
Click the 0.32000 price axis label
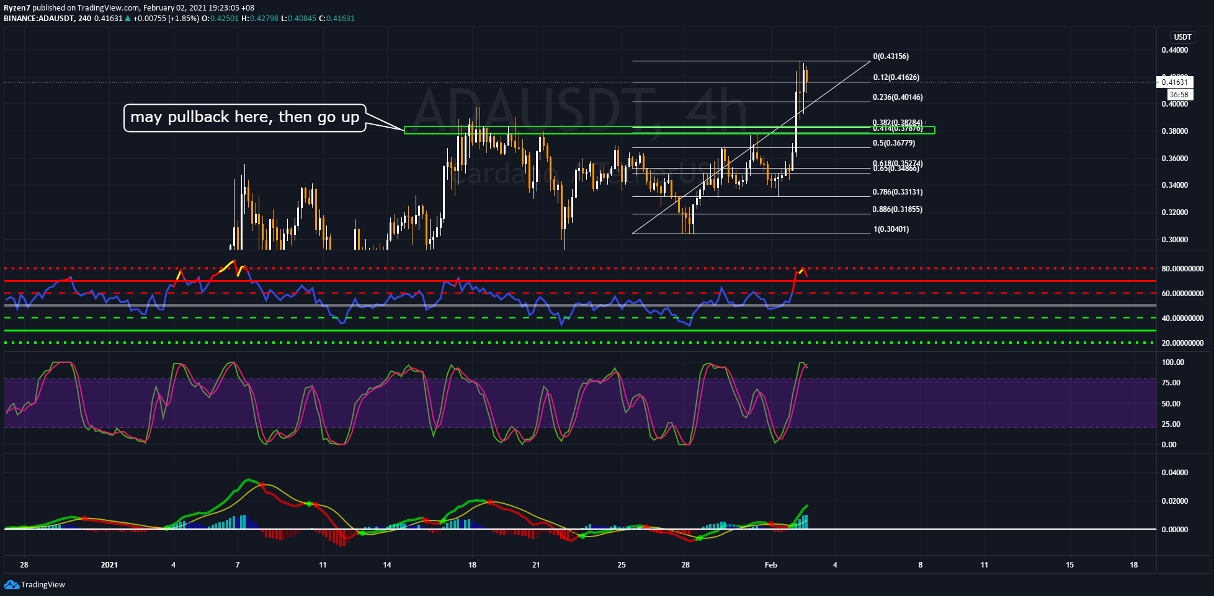[1175, 213]
